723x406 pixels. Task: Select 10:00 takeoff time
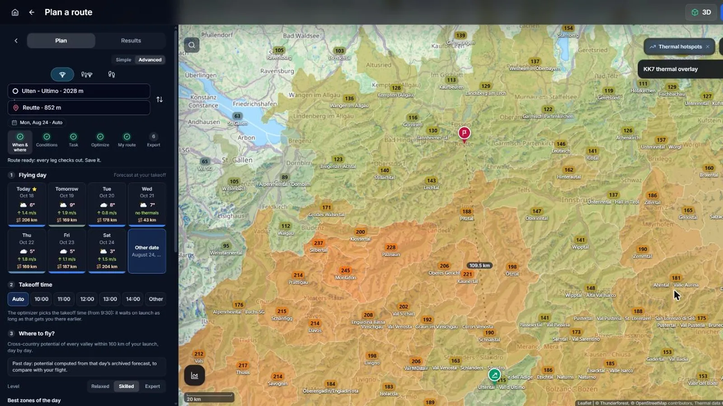click(41, 299)
